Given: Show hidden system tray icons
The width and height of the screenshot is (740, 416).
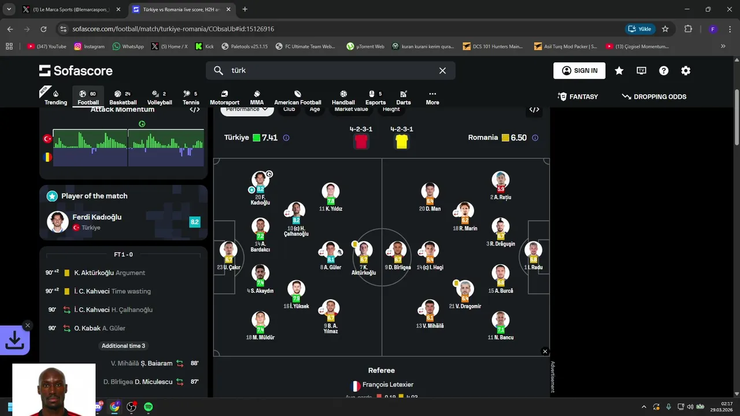Looking at the screenshot, I should click(644, 407).
